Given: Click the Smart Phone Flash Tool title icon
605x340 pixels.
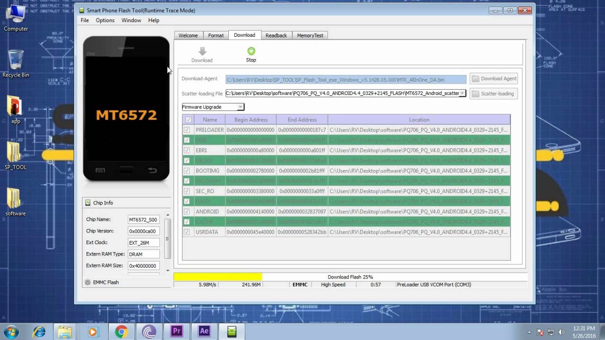Looking at the screenshot, I should point(81,10).
